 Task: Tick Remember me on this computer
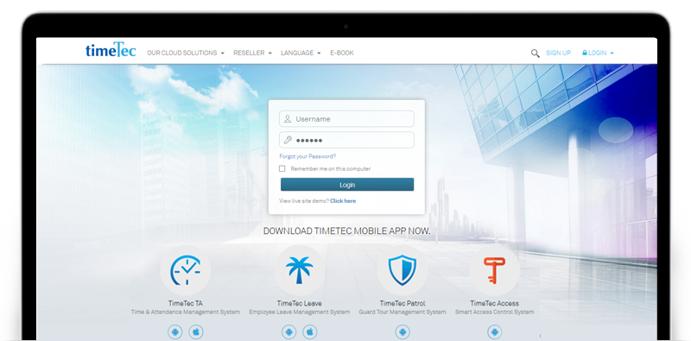[x=282, y=168]
